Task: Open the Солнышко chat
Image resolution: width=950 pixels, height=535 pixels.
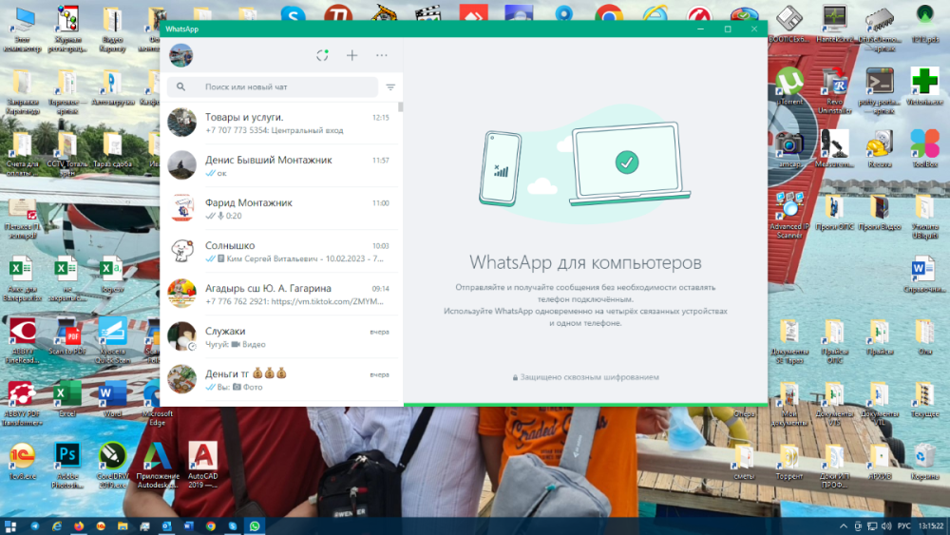Action: pyautogui.click(x=280, y=252)
